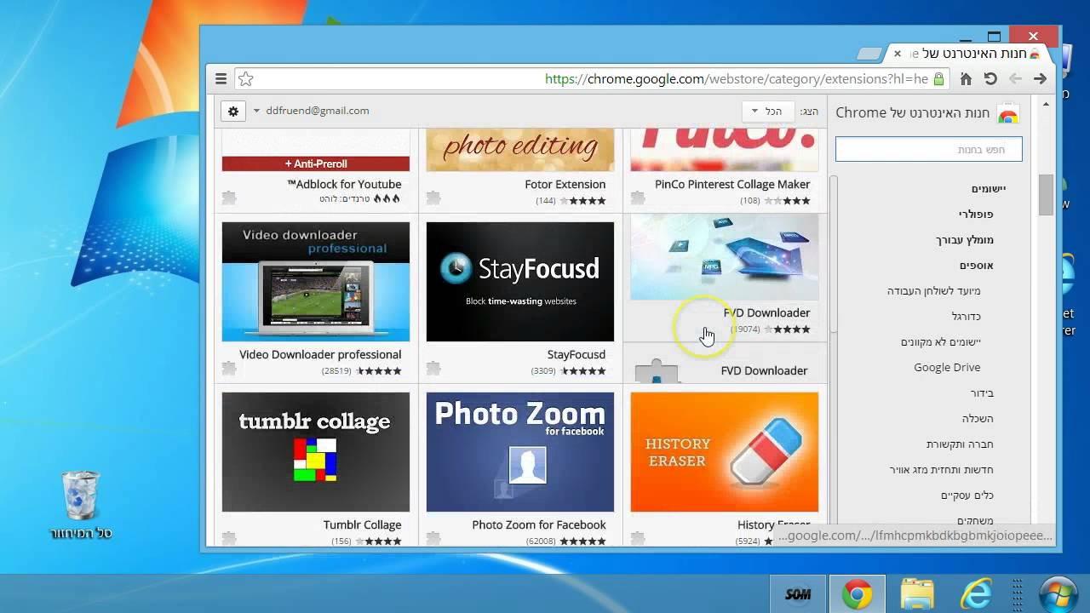The width and height of the screenshot is (1090, 613).
Task: Click the puzzle icon under Fotor Extension
Action: pyautogui.click(x=433, y=198)
